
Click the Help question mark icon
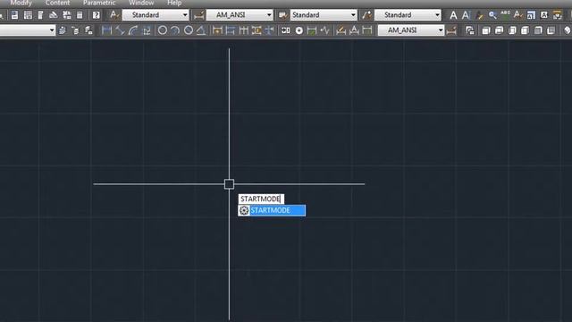[x=96, y=15]
